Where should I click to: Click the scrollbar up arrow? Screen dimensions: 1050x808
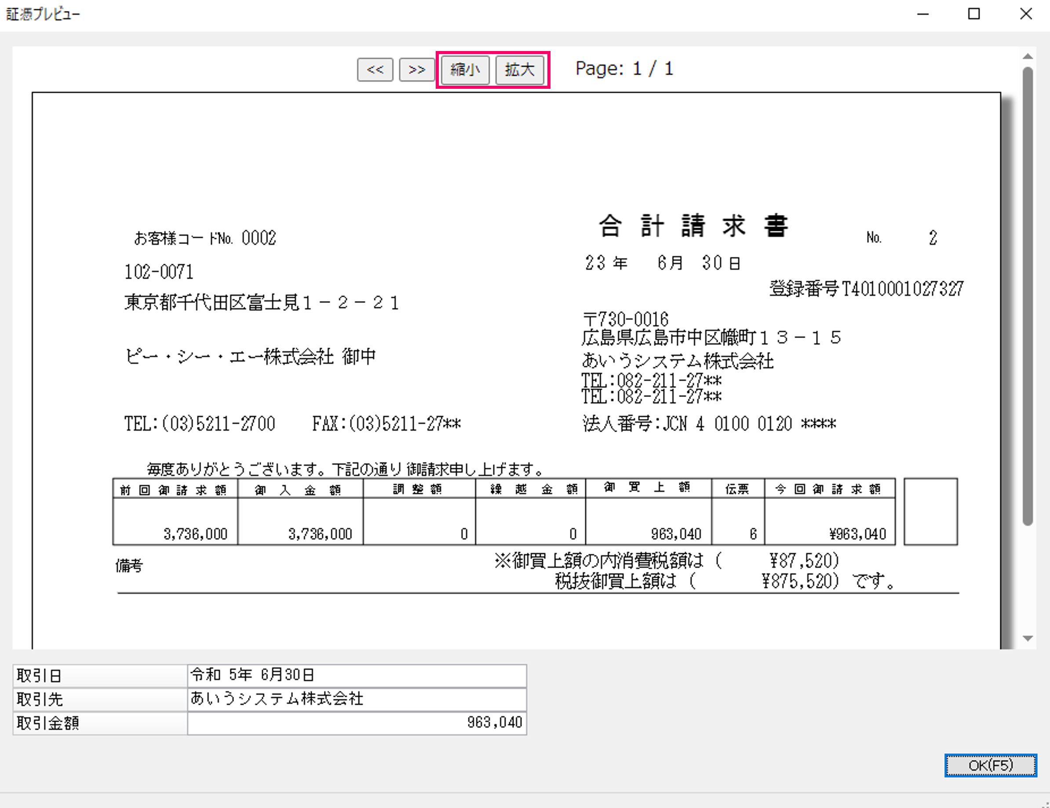tap(1028, 56)
